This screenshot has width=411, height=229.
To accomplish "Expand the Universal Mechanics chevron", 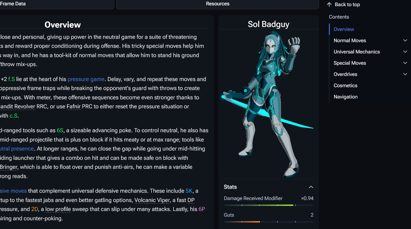I will click(x=405, y=52).
